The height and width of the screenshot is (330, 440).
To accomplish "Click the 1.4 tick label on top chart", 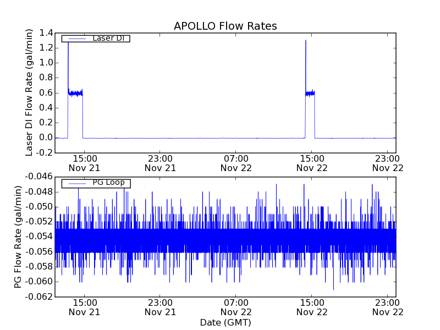I will [46, 33].
